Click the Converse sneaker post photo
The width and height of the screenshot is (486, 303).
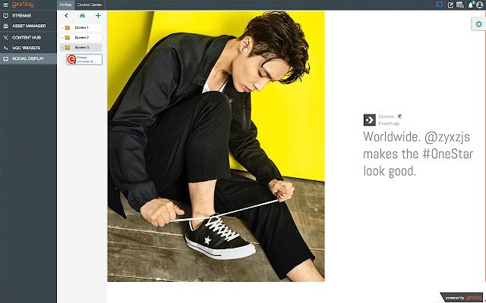click(216, 146)
